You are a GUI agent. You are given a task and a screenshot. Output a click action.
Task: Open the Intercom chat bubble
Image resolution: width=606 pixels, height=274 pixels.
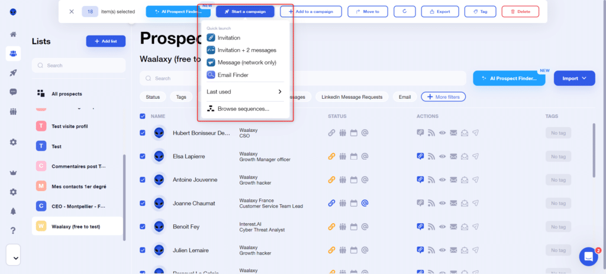click(588, 256)
